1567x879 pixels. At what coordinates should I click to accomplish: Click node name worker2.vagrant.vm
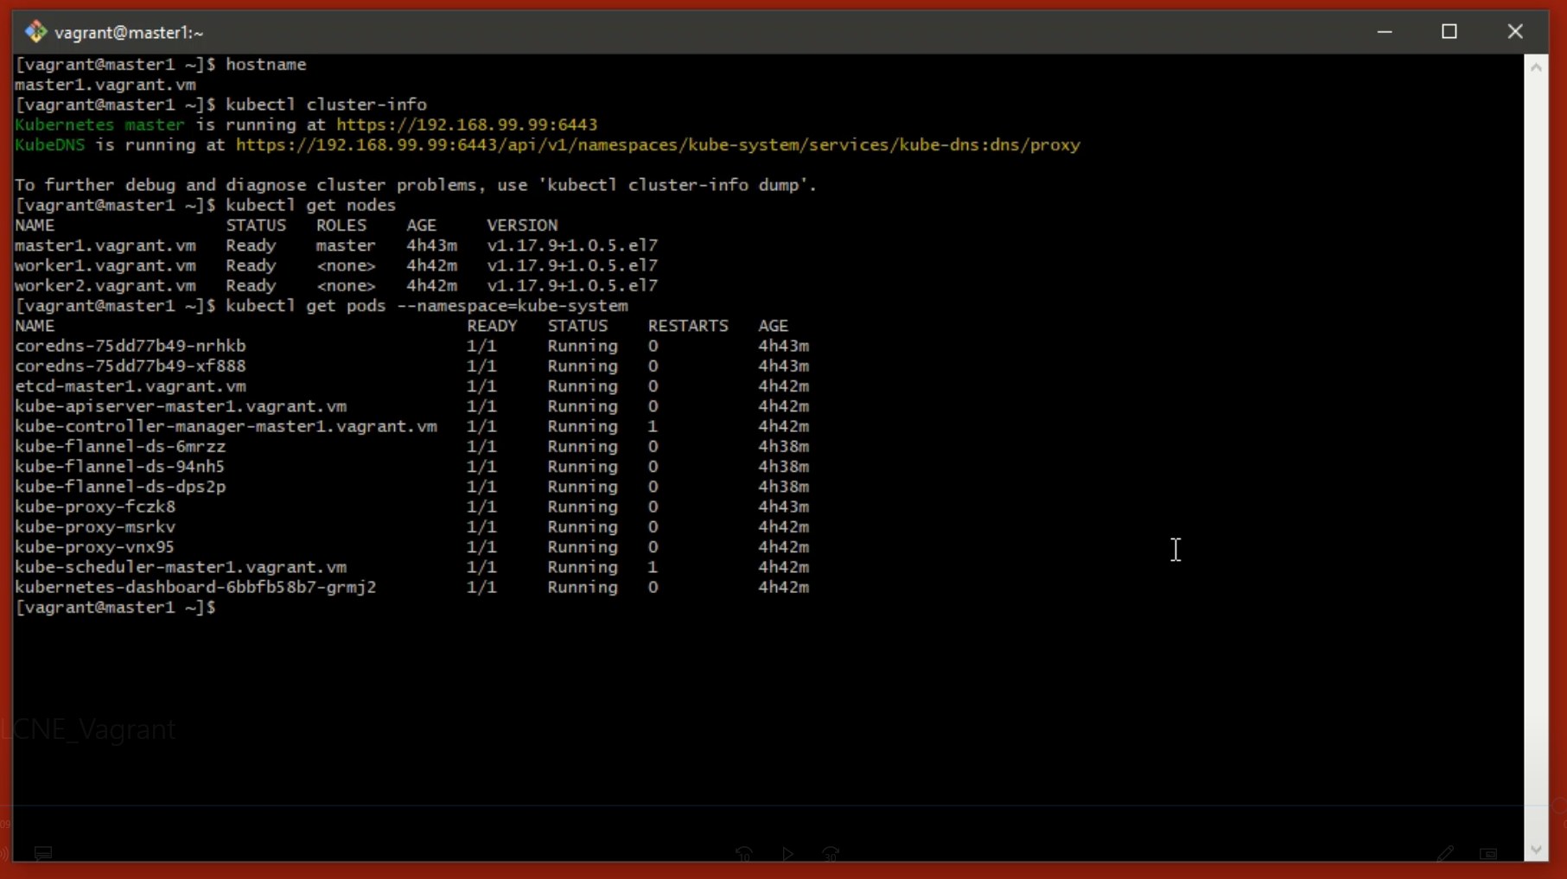click(x=105, y=286)
